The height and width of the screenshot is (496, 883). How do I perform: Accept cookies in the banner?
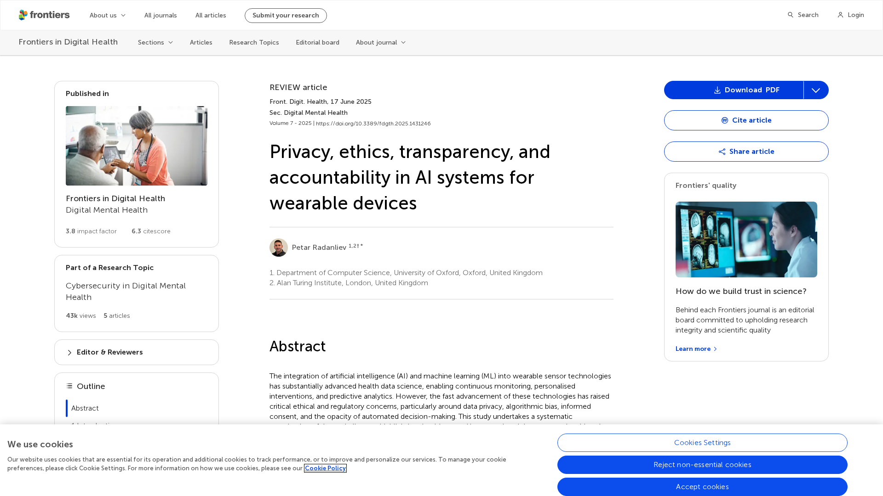[x=702, y=487]
